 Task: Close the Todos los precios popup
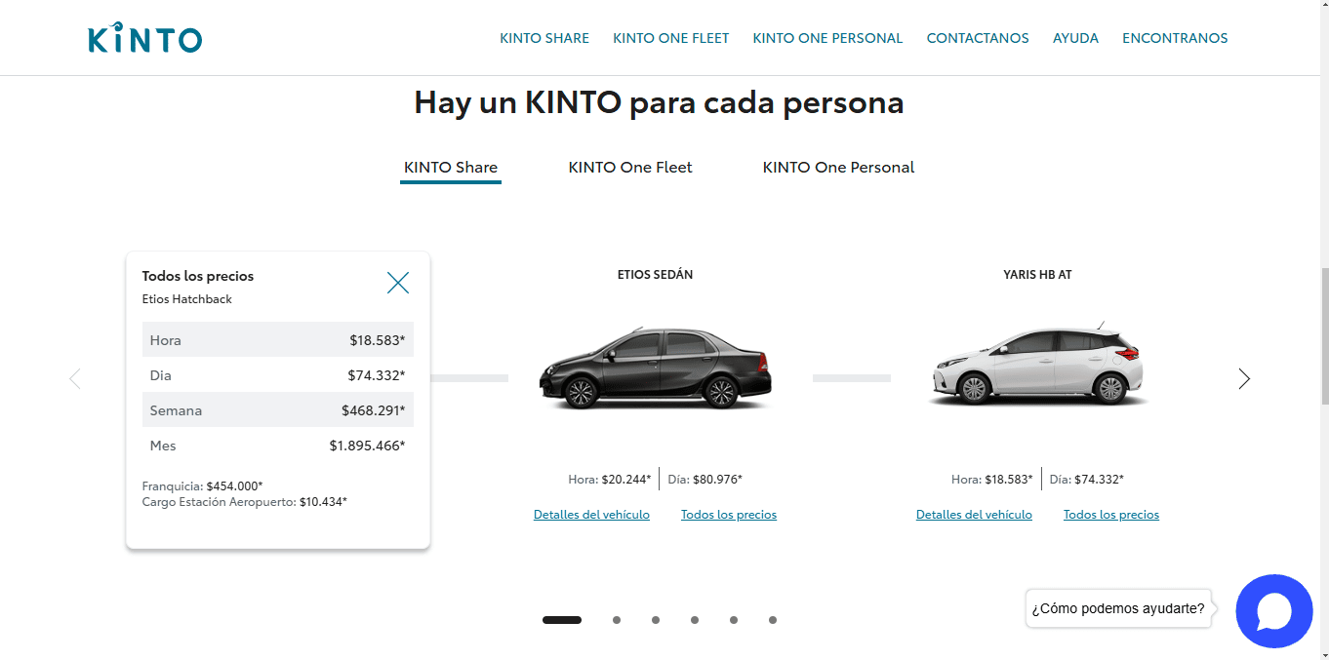398,283
